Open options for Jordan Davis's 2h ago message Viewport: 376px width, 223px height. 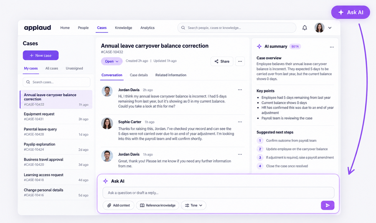[240, 90]
